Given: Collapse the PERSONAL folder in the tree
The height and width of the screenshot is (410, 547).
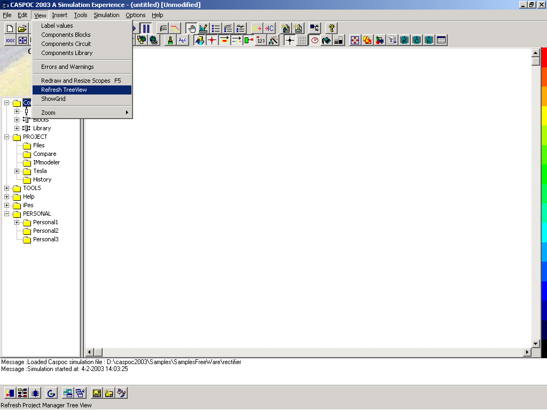Looking at the screenshot, I should (6, 214).
